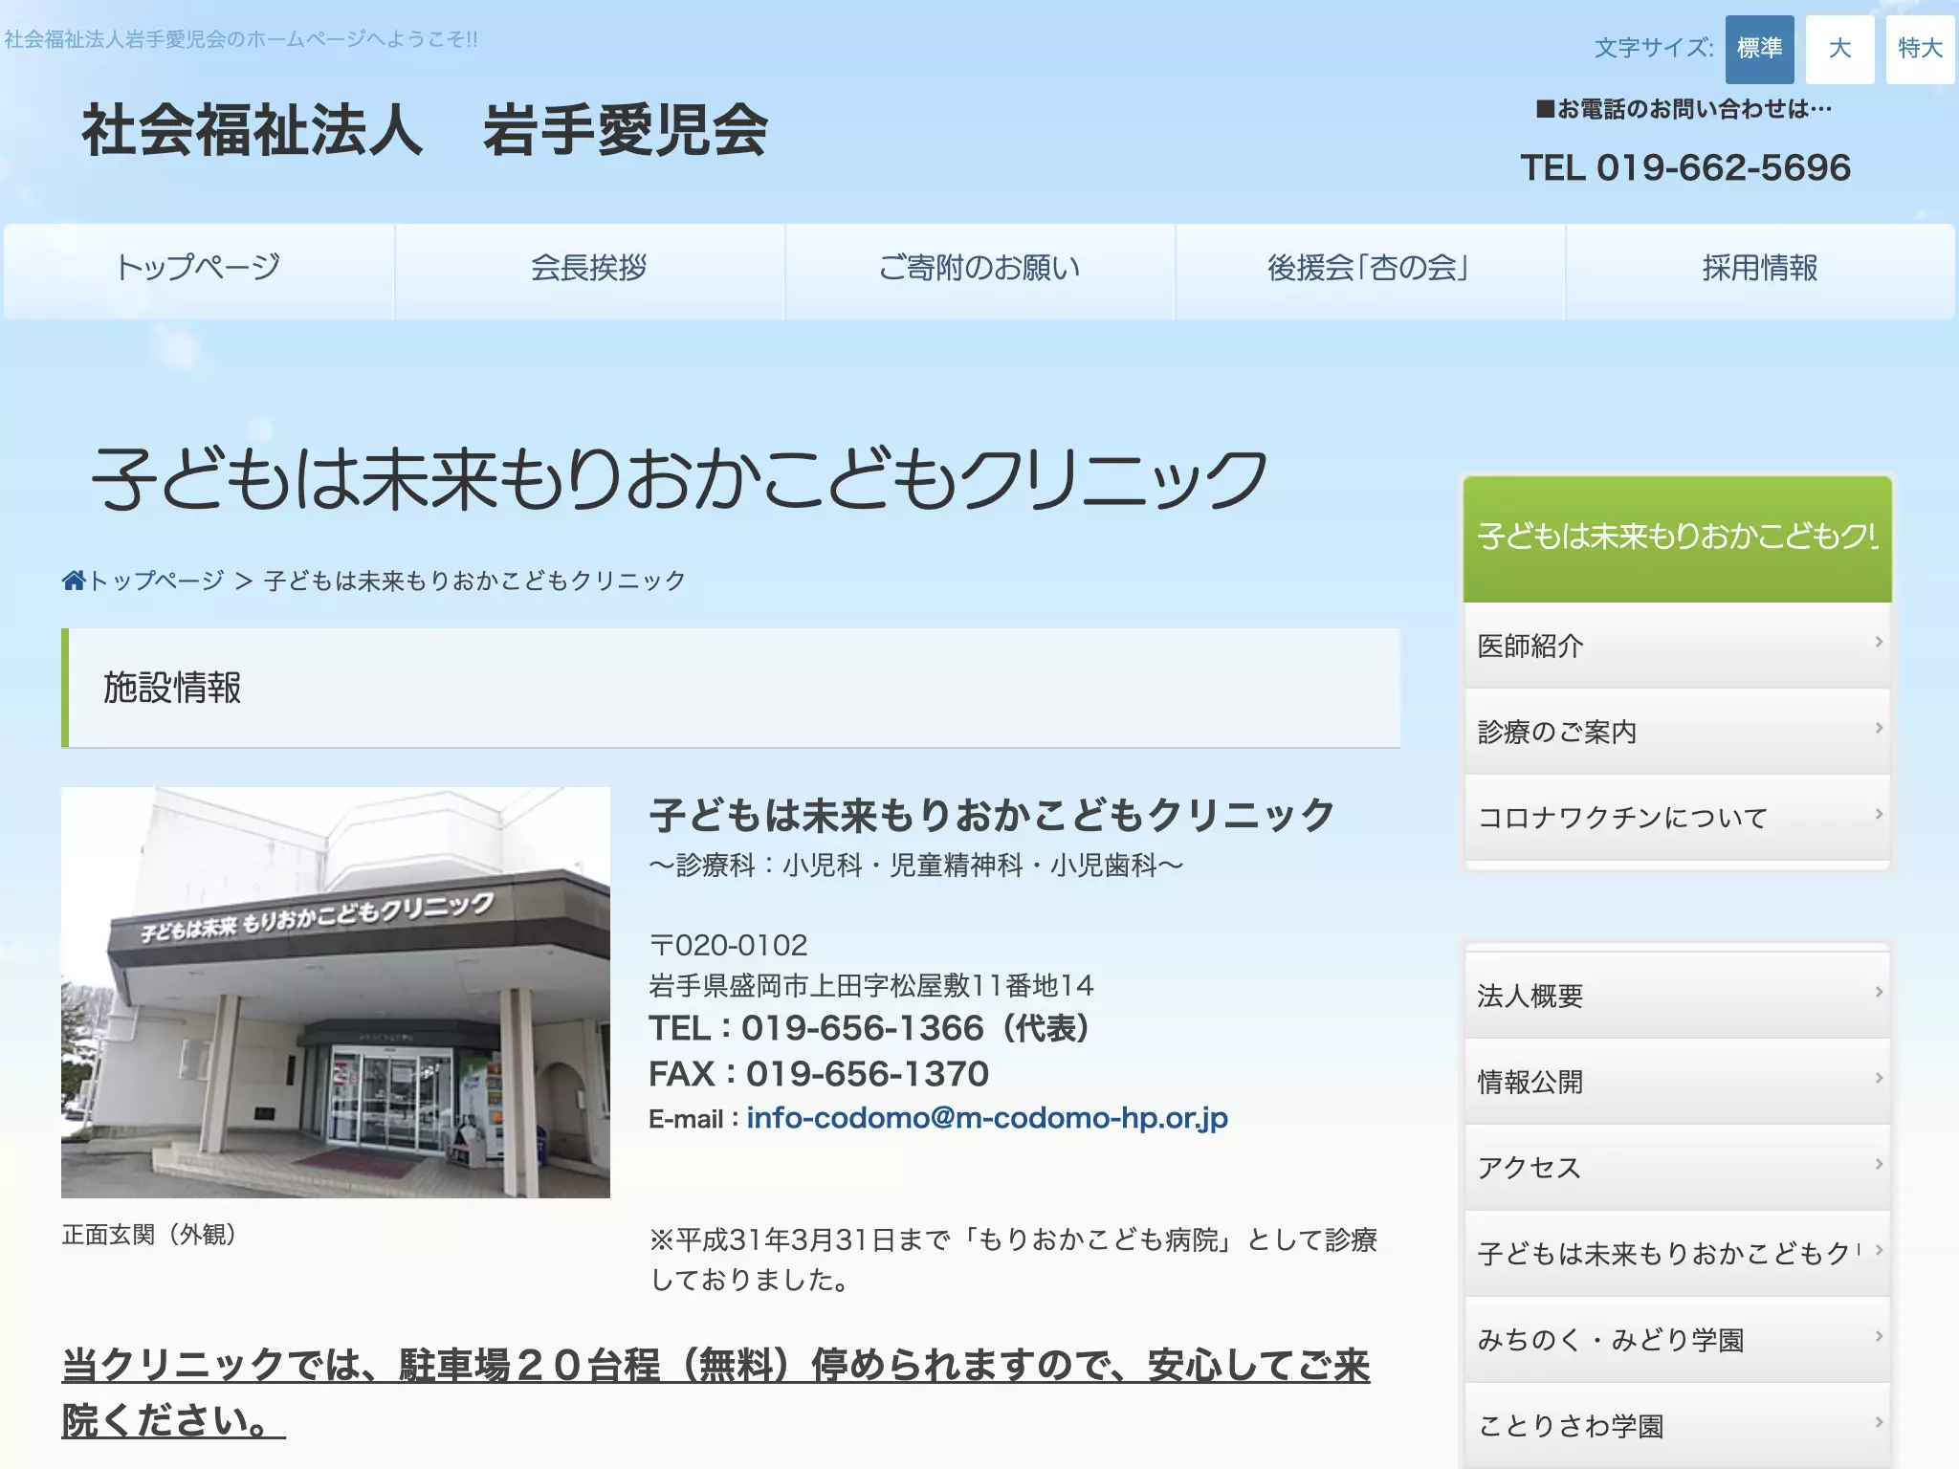Click the home icon in the breadcrumb
The image size is (1959, 1469).
click(74, 581)
